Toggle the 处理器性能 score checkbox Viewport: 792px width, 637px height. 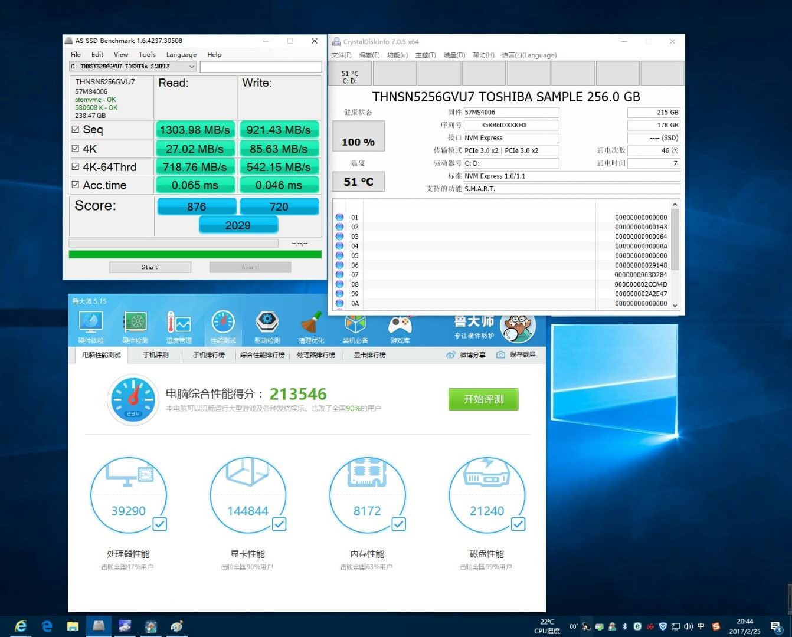coord(159,524)
